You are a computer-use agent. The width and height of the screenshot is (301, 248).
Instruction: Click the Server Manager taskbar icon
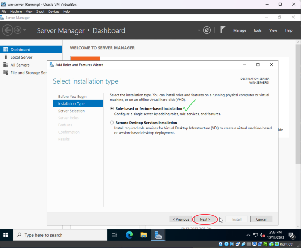[x=158, y=235]
